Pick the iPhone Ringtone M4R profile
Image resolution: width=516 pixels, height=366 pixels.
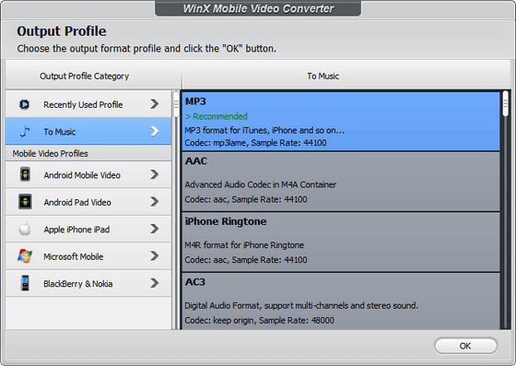coord(341,242)
